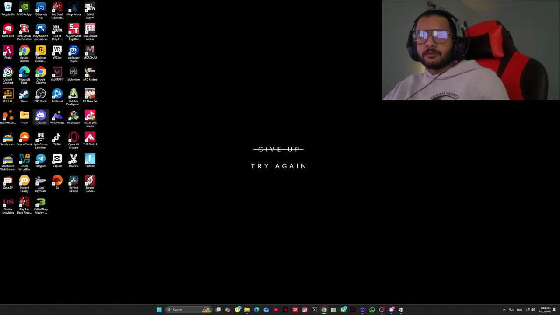Launch OBS Studio
This screenshot has height=315, width=560.
pos(41,96)
